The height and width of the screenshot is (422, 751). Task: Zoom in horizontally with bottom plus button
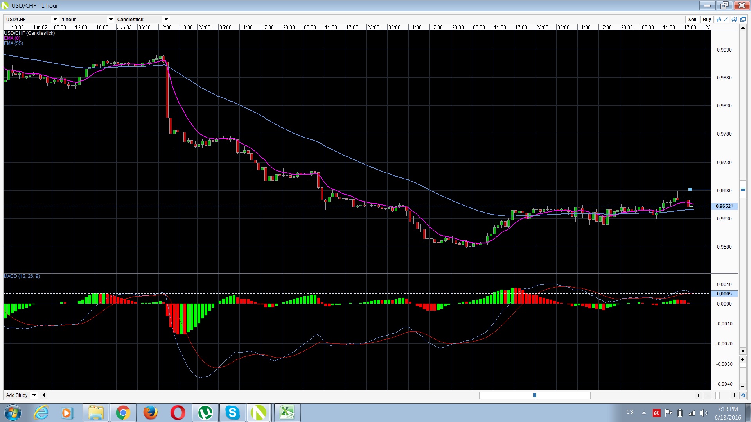tap(734, 395)
